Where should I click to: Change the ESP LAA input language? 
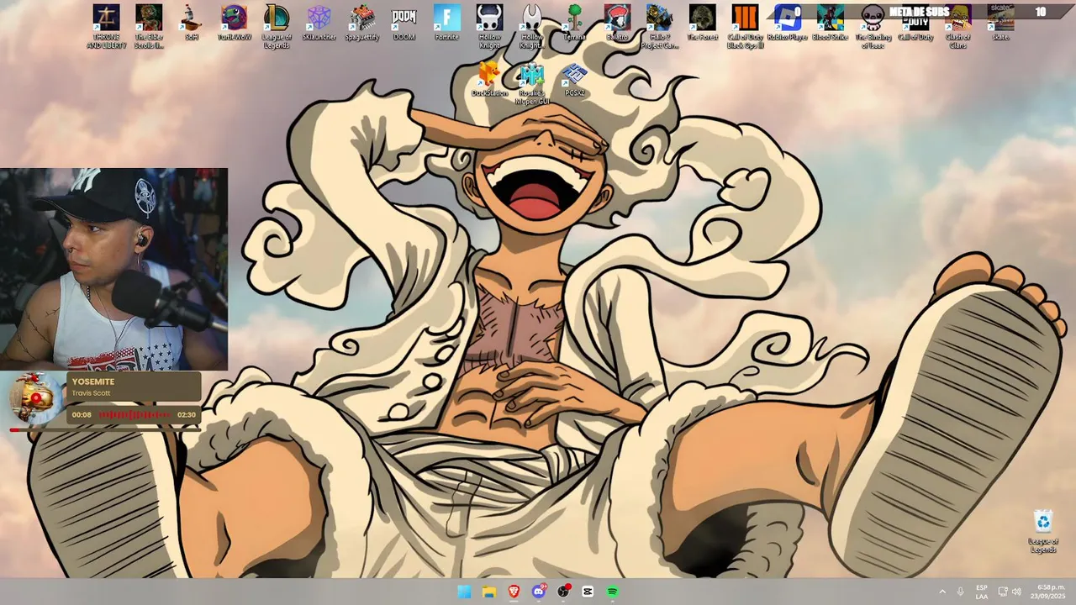coord(982,592)
